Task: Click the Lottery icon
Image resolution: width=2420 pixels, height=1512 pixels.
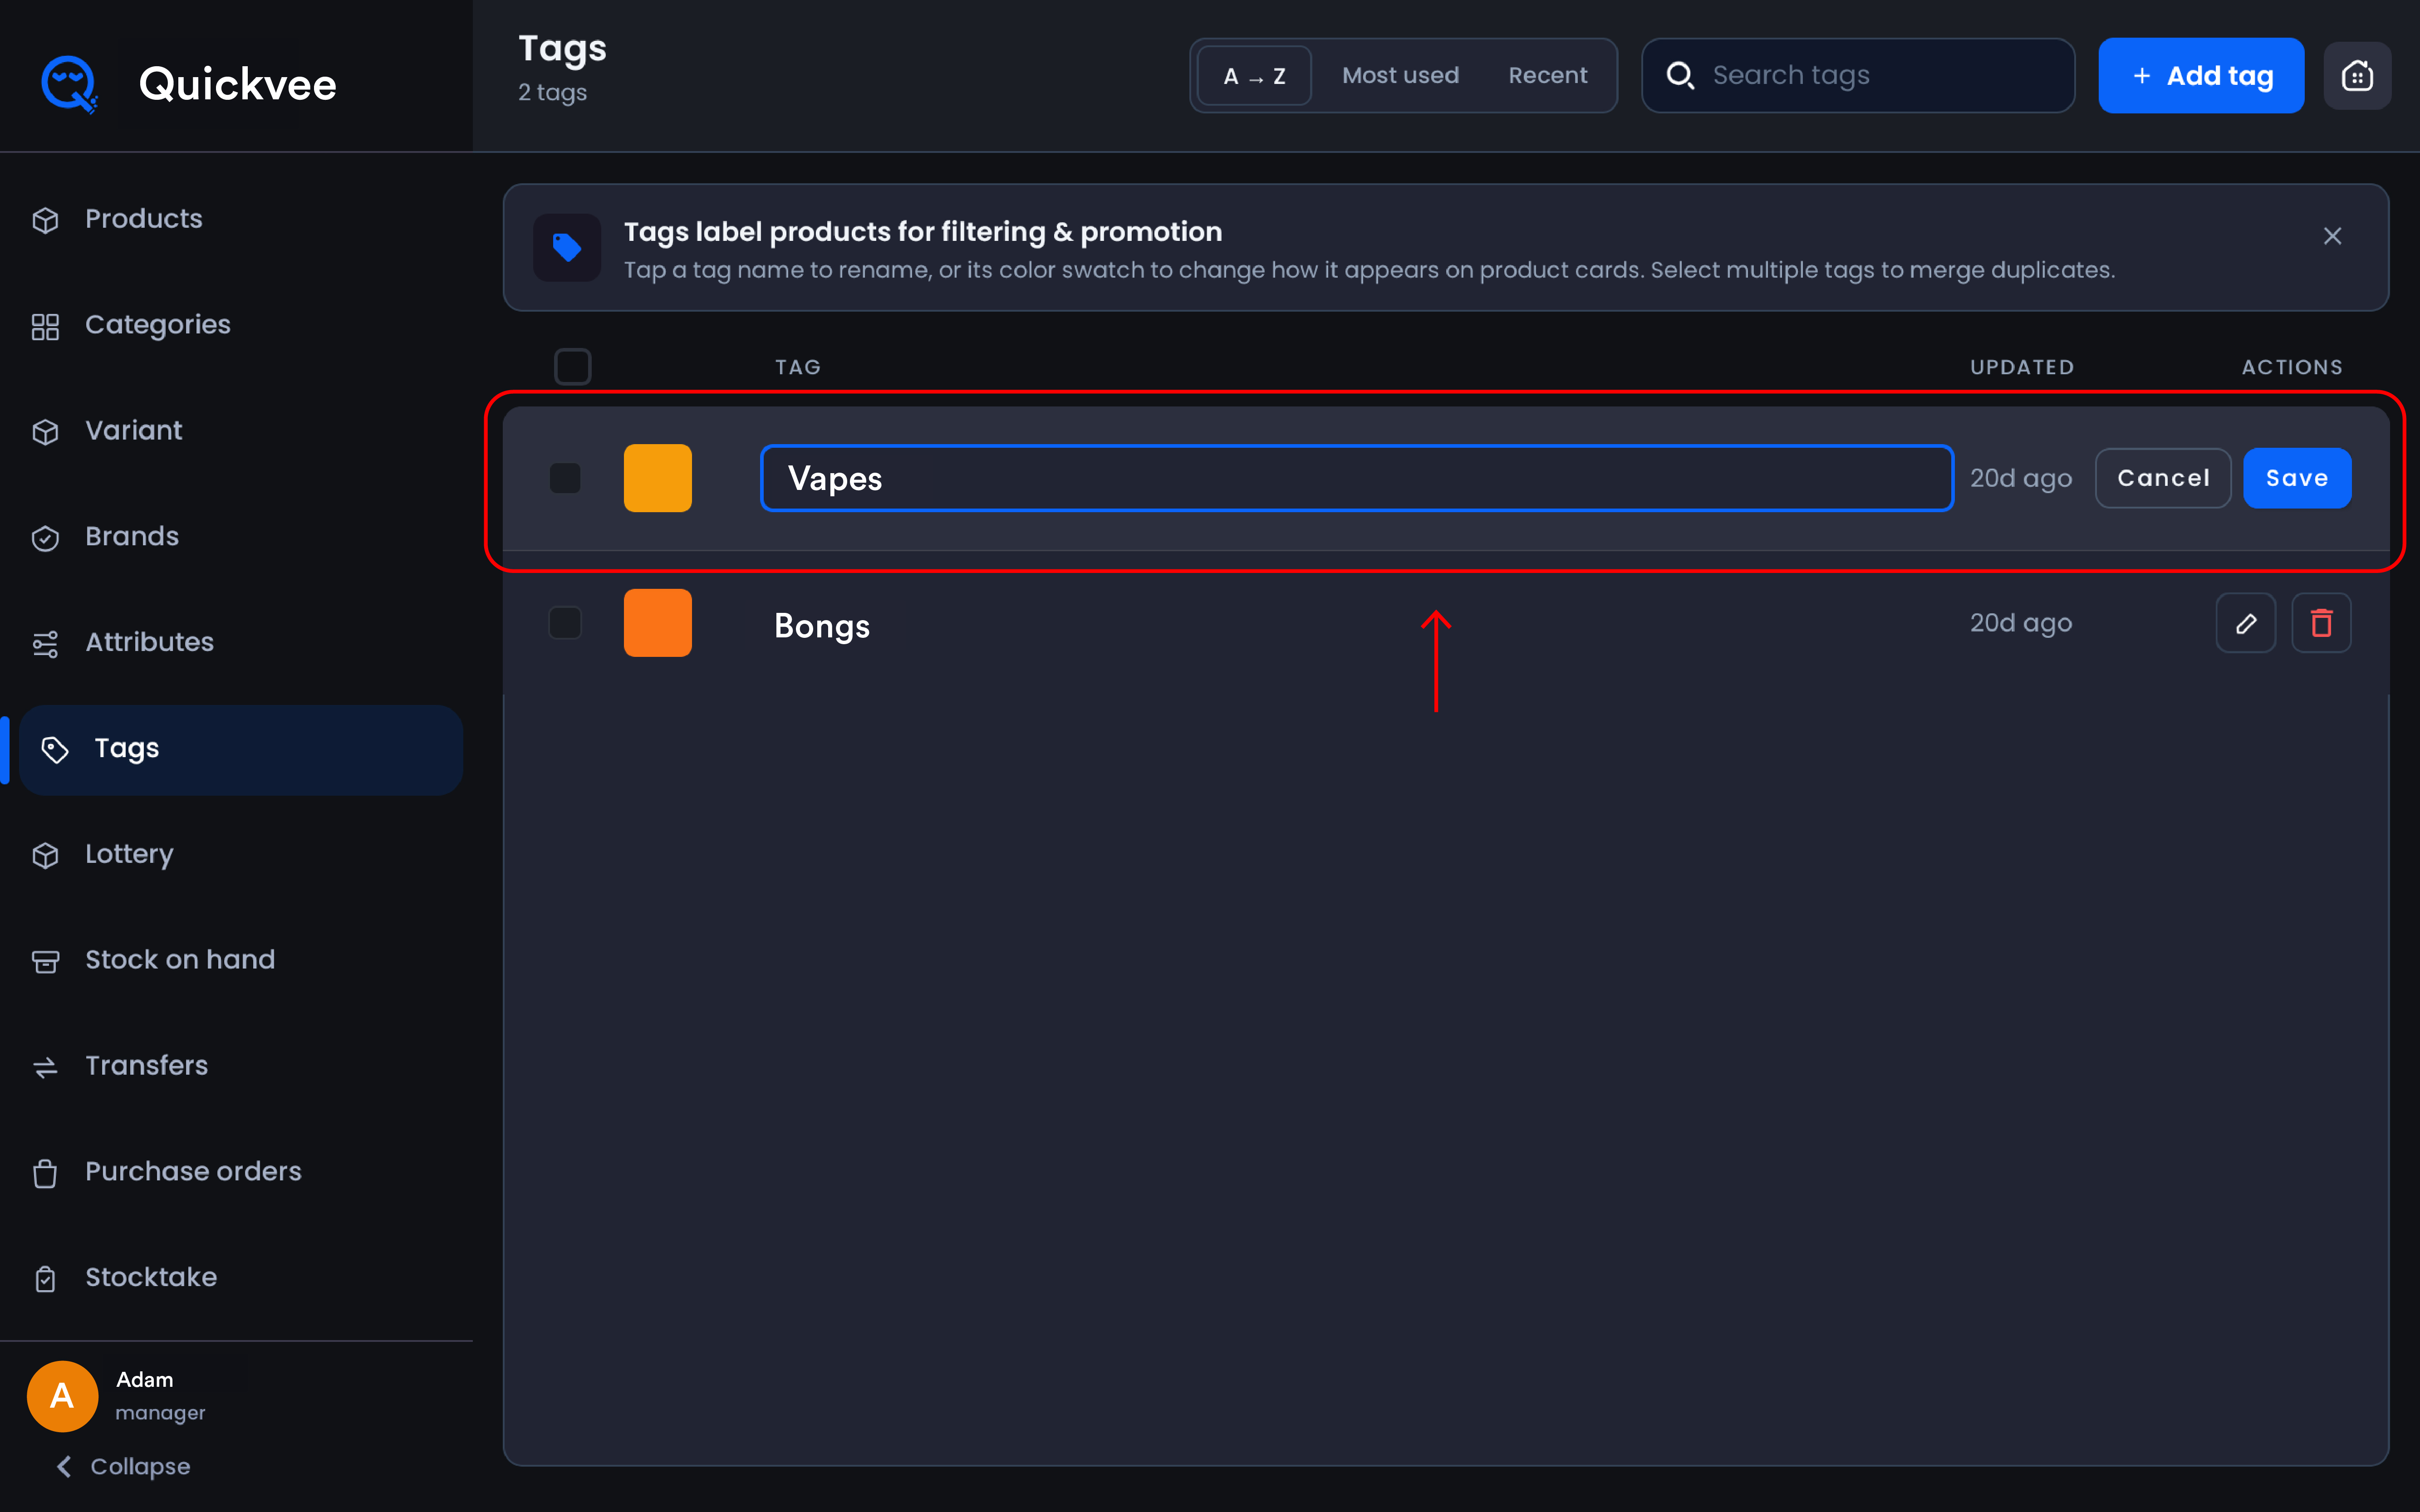Action: 45,856
